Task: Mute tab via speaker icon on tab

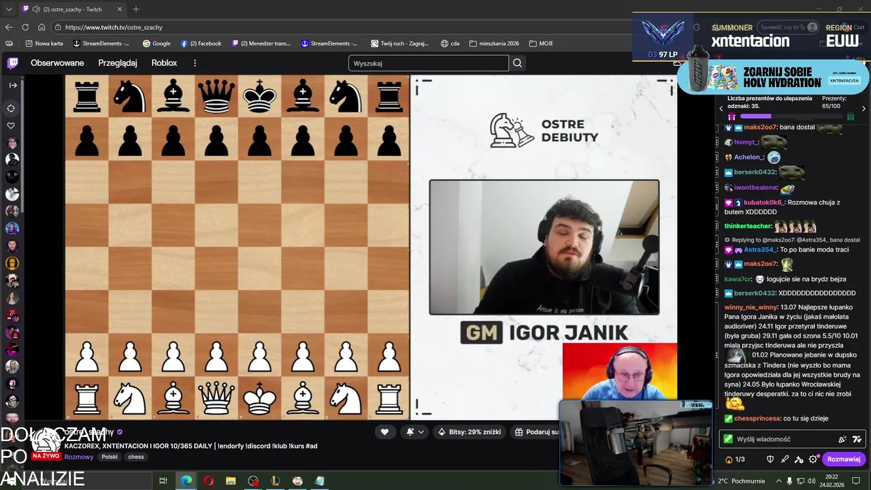Action: click(x=35, y=10)
